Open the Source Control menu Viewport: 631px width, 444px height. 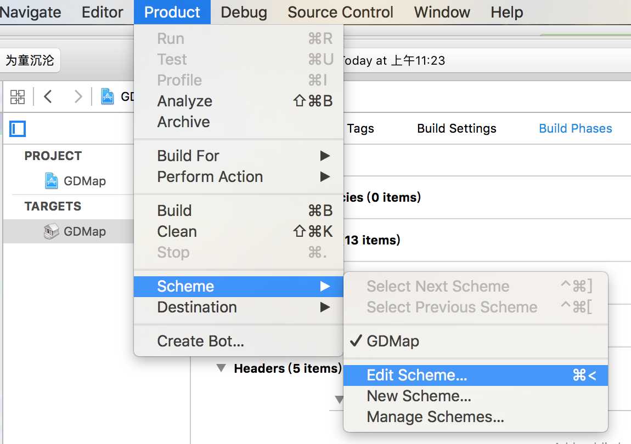tap(340, 12)
